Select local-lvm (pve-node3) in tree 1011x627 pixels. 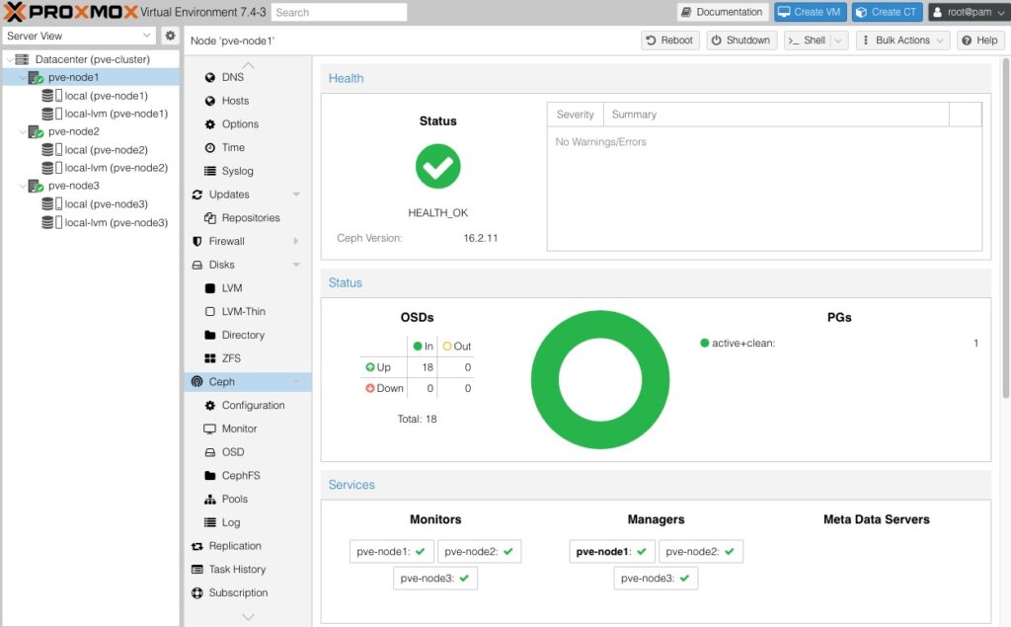90,222
